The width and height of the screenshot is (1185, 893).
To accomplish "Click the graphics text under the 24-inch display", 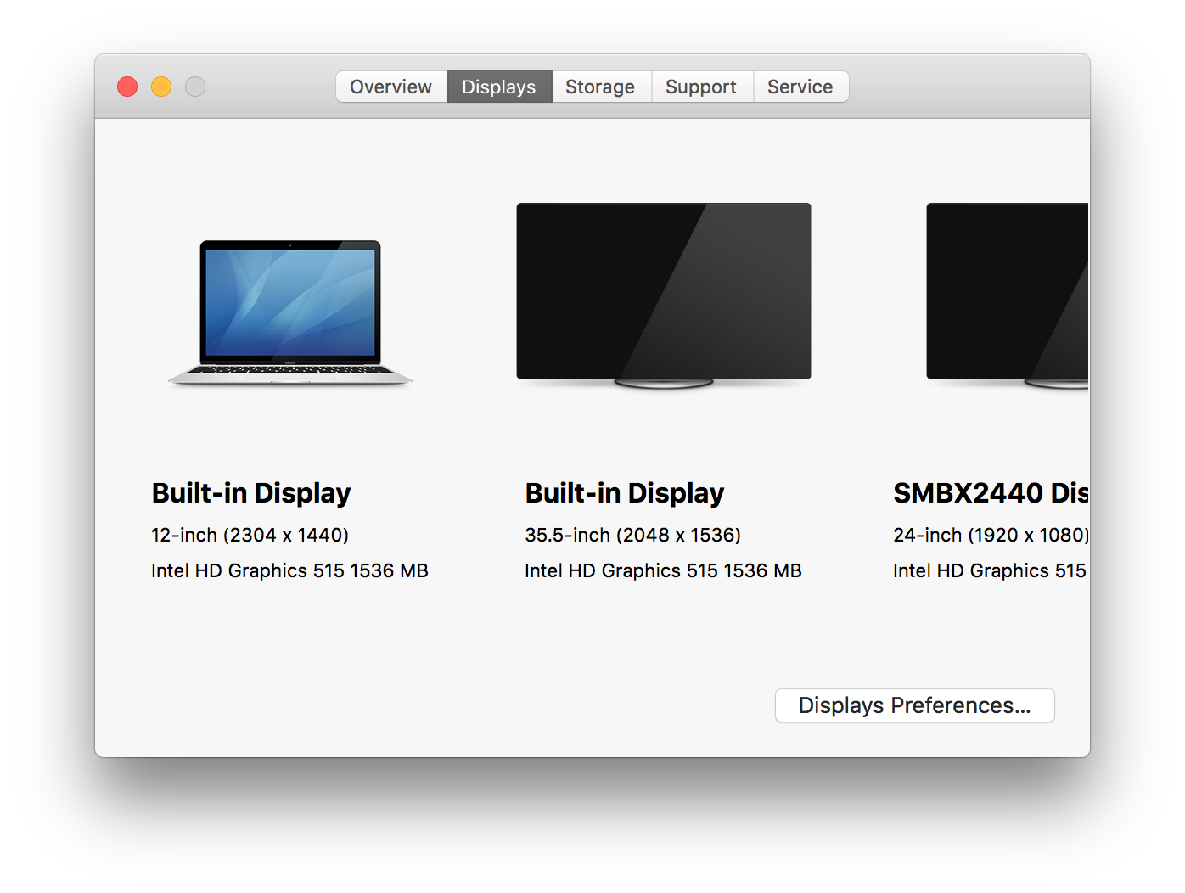I will point(991,571).
